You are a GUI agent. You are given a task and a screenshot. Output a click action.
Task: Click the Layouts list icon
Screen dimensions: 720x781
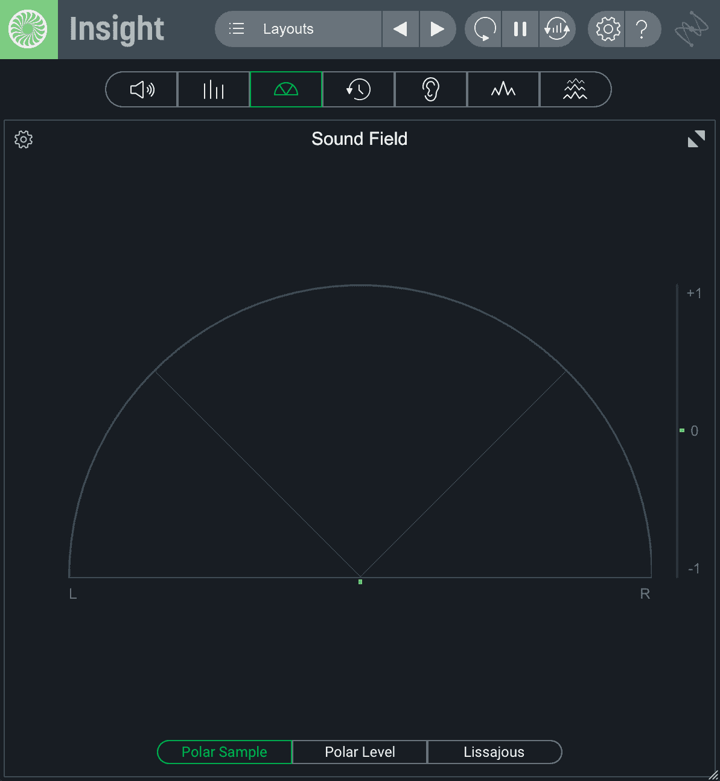click(x=237, y=28)
